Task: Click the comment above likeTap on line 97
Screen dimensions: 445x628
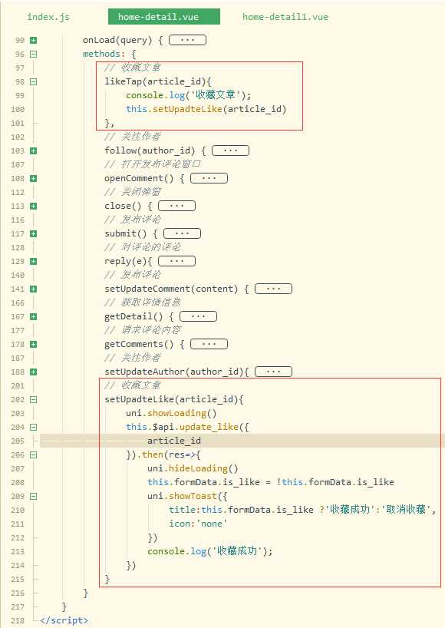Action: point(132,68)
